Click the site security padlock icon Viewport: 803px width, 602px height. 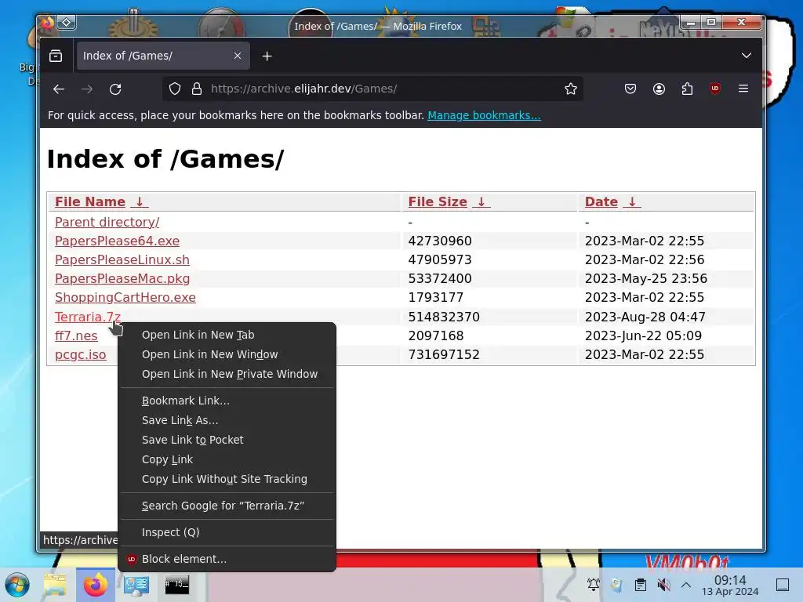[x=197, y=89]
